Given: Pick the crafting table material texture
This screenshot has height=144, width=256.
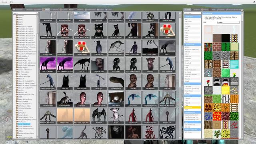Looking at the screenshot, I should (x=217, y=64).
